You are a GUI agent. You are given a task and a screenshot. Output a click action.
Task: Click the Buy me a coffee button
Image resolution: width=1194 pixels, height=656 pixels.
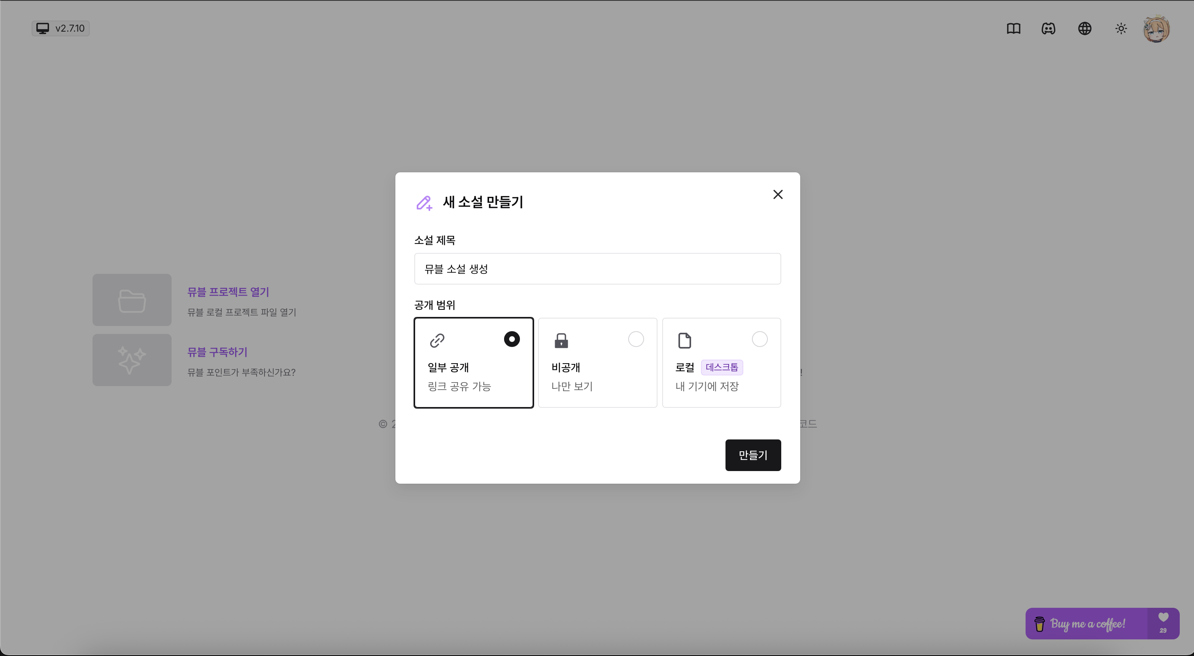(x=1086, y=624)
